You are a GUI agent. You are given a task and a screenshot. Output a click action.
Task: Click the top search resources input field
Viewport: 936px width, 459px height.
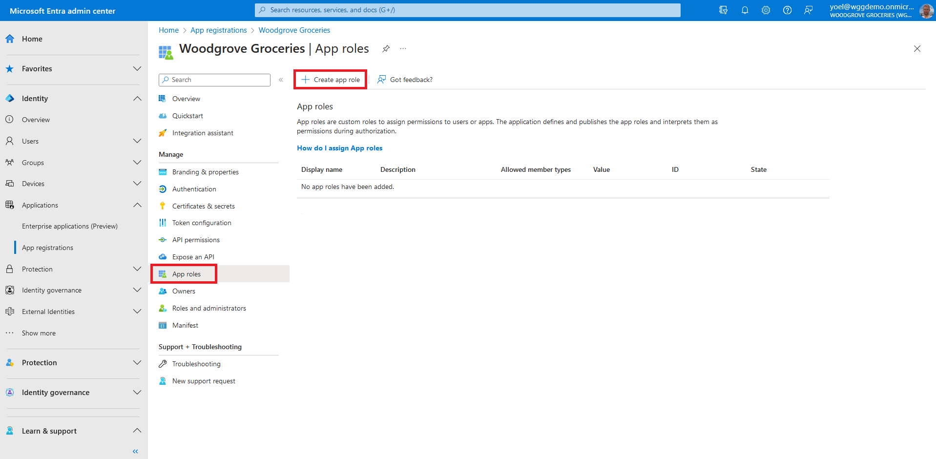pos(467,10)
